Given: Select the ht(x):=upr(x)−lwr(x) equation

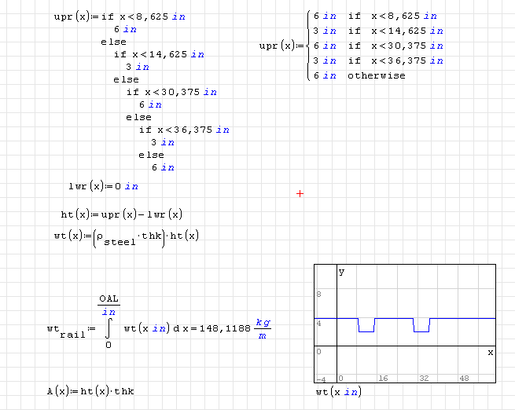Looking at the screenshot, I should 121,214.
